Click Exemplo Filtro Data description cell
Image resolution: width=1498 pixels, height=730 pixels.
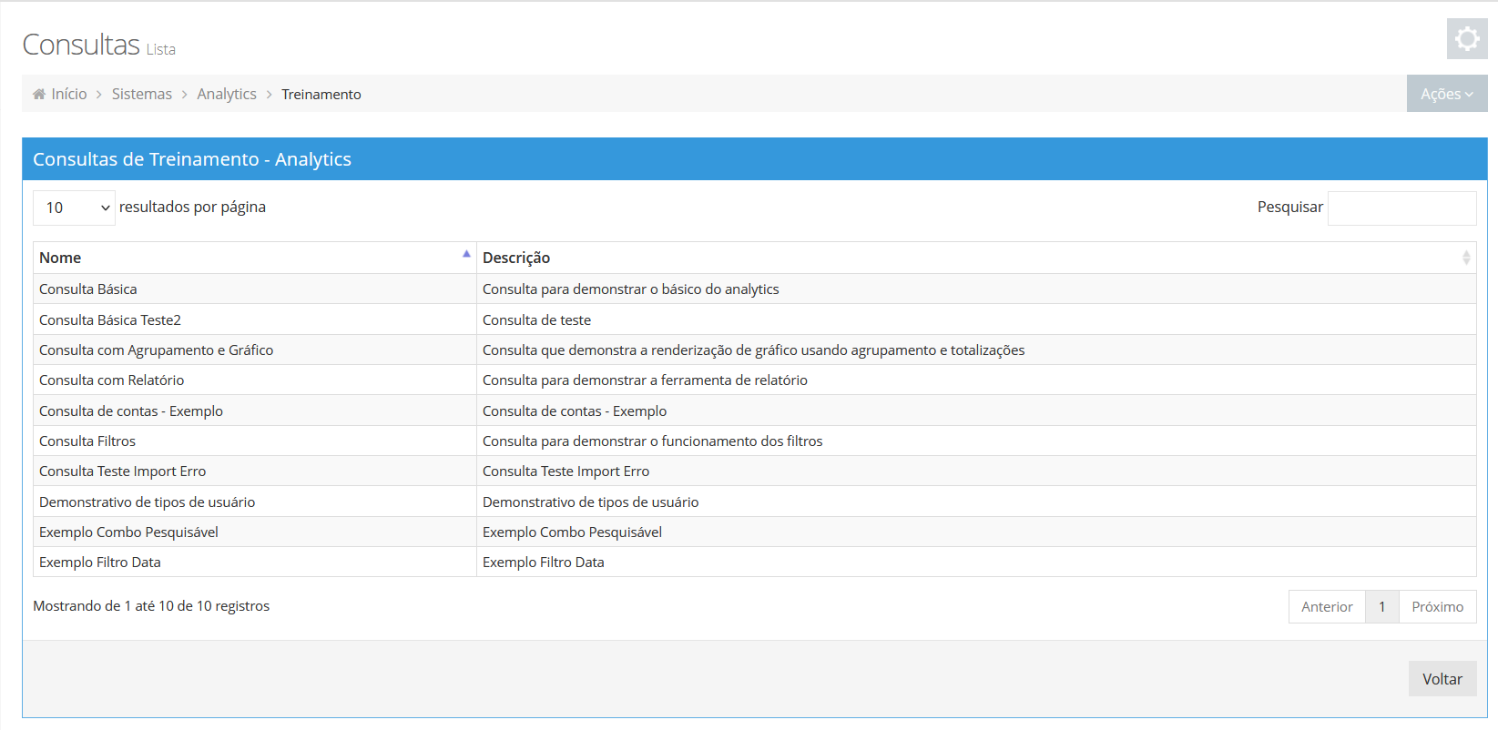(976, 563)
